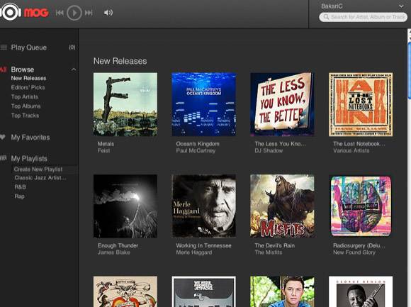Open My Playlists section

click(x=29, y=159)
